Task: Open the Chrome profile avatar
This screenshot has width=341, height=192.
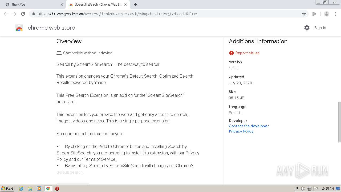Action: click(x=326, y=14)
